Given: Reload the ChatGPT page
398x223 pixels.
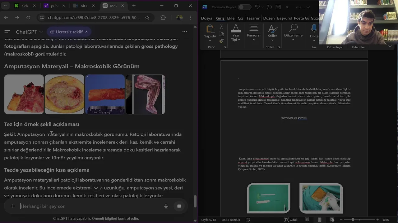Looking at the screenshot, I should coord(28,18).
